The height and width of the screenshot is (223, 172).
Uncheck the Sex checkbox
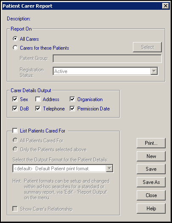(15, 99)
